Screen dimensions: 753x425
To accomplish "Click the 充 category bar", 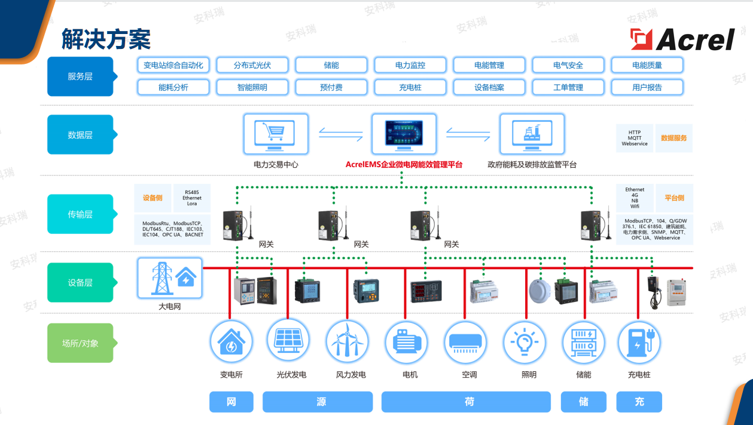I will click(x=639, y=402).
